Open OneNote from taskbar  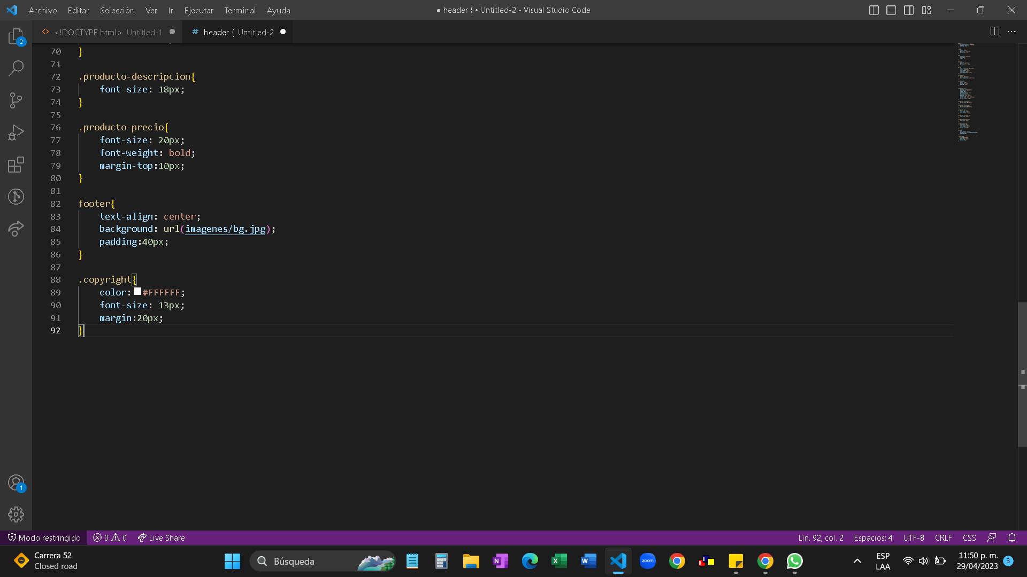pyautogui.click(x=500, y=561)
